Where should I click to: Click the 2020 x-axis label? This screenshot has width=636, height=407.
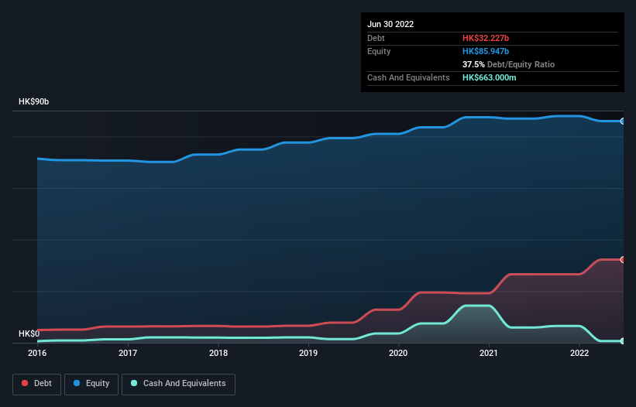point(398,353)
